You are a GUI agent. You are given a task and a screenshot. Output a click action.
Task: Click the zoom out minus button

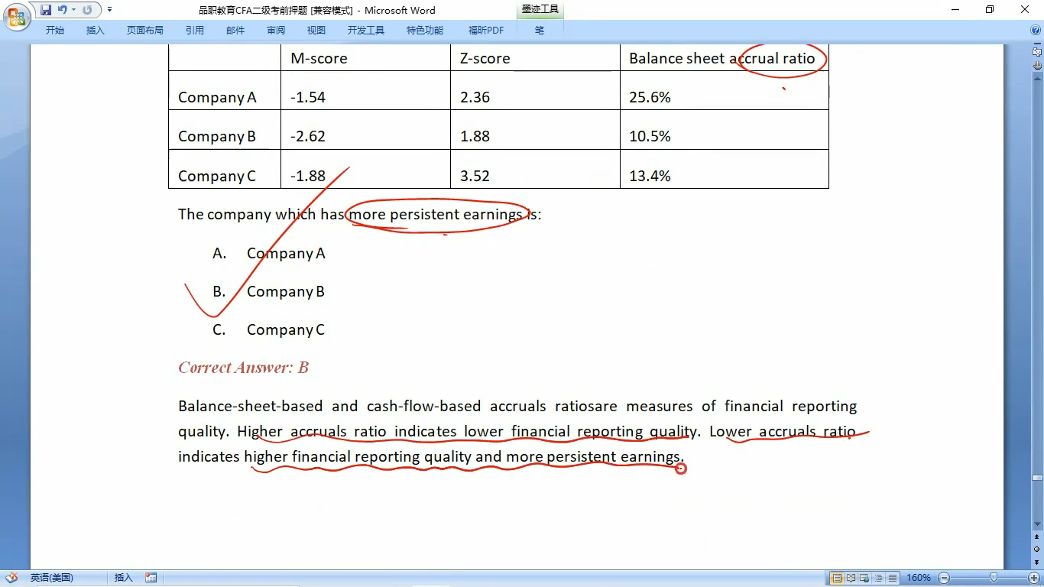[944, 578]
